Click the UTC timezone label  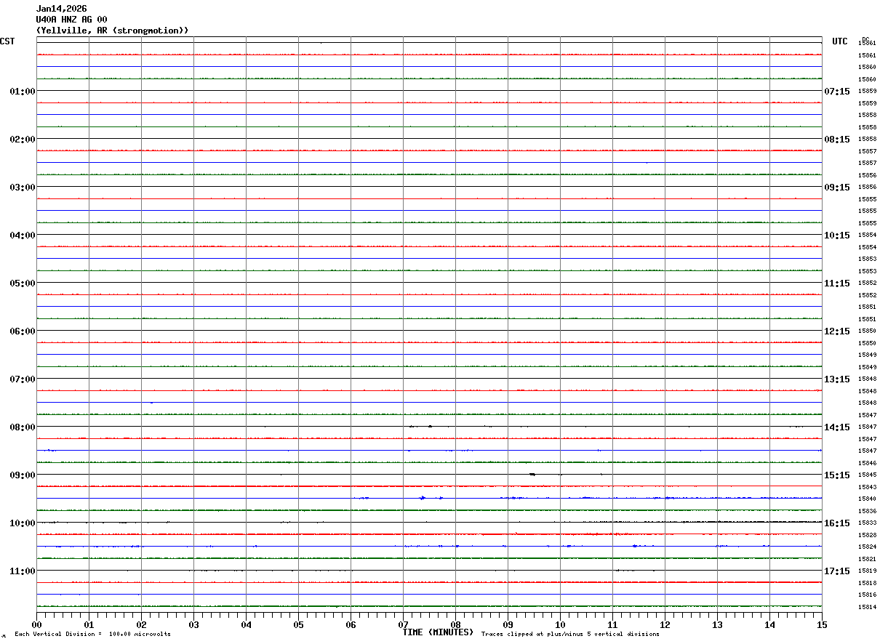tap(840, 41)
